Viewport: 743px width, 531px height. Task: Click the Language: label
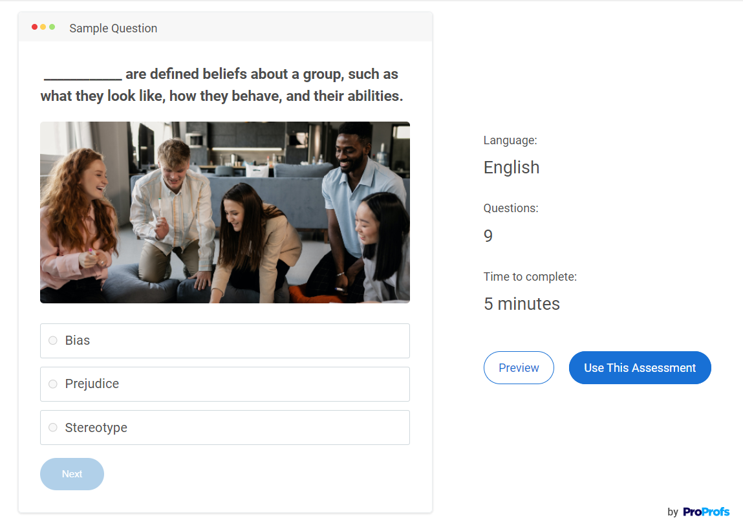point(510,140)
